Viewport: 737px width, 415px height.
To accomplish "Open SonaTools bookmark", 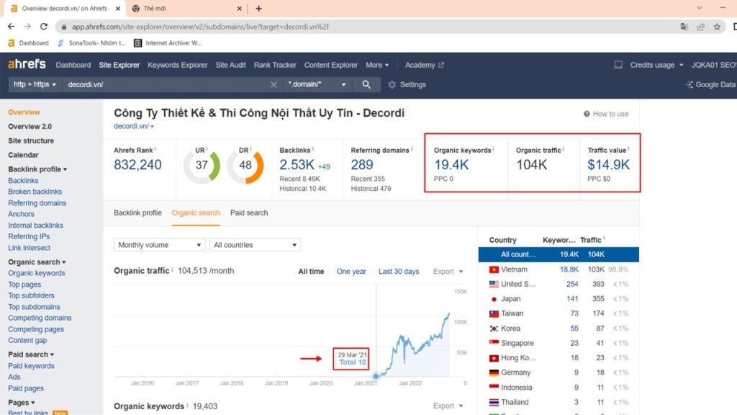I will point(91,43).
